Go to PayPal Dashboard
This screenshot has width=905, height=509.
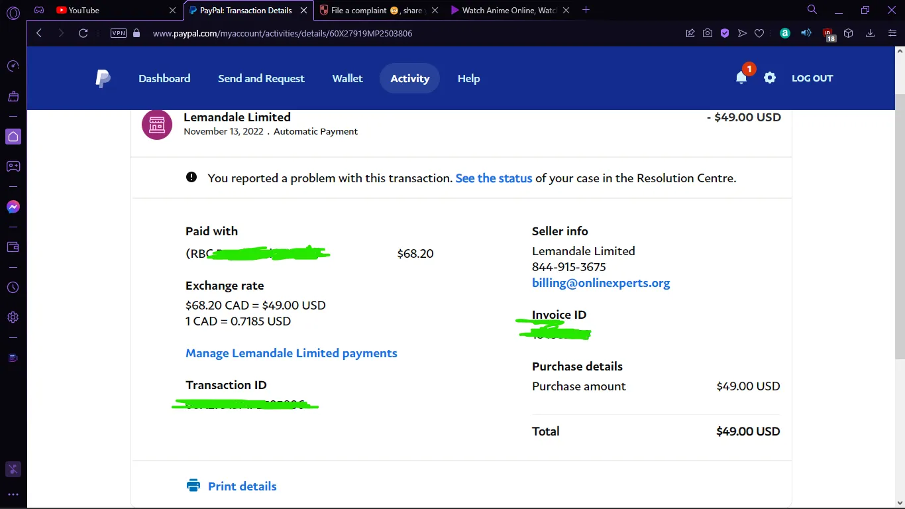click(x=164, y=78)
